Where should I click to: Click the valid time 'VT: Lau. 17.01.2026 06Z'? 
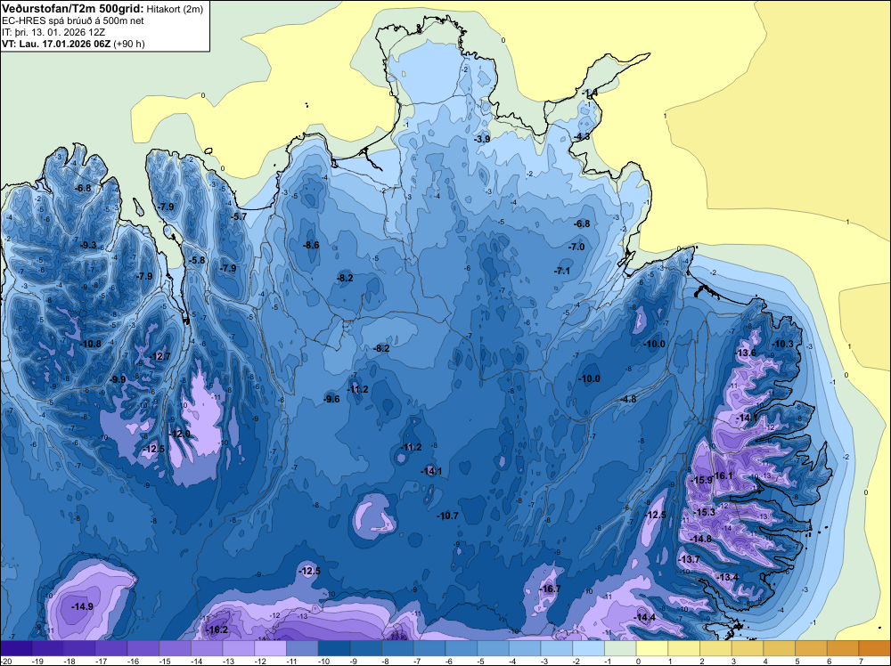point(56,44)
